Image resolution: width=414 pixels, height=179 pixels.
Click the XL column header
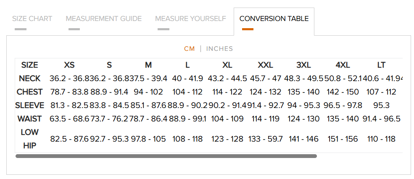[227, 65]
